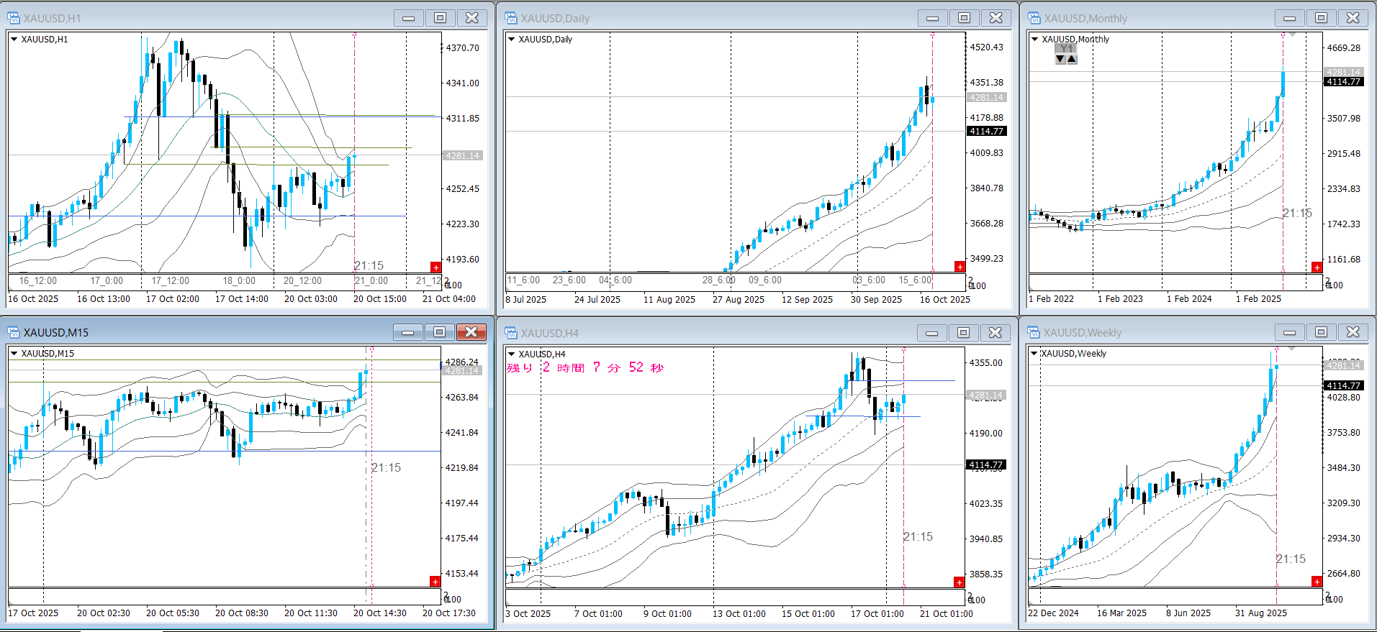
Task: Click the red plus icon on Weekly chart
Action: [x=1317, y=582]
